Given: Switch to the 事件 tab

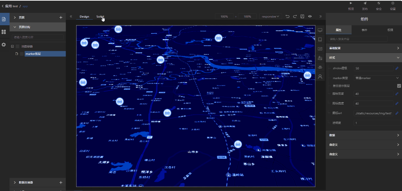Looking at the screenshot, I should [x=364, y=30].
